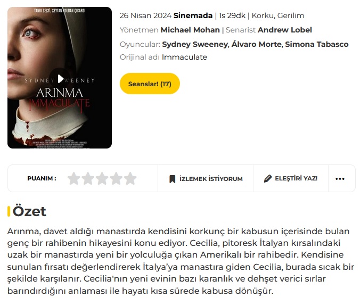Give a four star rating
Image resolution: width=361 pixels, height=305 pixels.
point(116,178)
